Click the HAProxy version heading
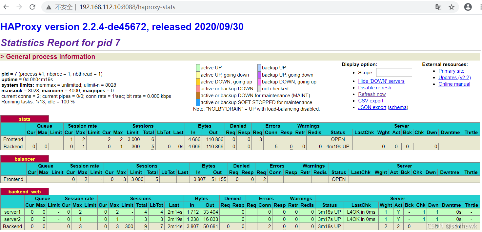Image resolution: width=482 pixels, height=232 pixels. point(122,27)
